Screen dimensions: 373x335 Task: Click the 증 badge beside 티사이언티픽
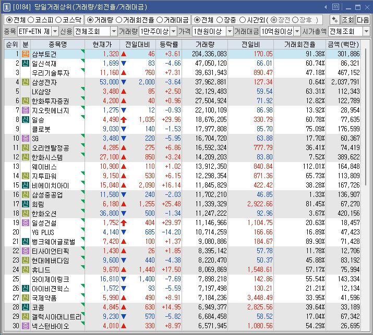click(26, 251)
